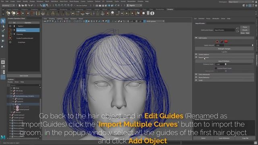Viewport: 258px width, 145px height.
Task: Click the Save Scene icon
Action: [26, 5]
